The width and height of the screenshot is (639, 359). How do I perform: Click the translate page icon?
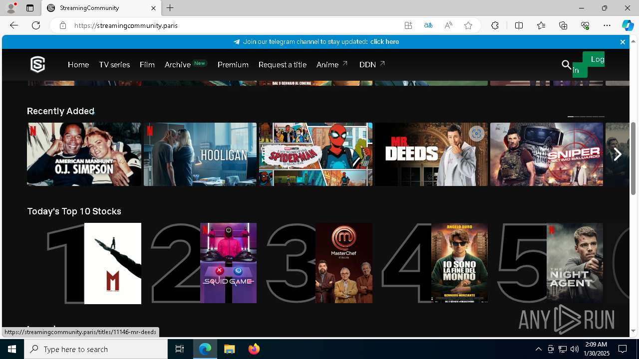click(428, 25)
